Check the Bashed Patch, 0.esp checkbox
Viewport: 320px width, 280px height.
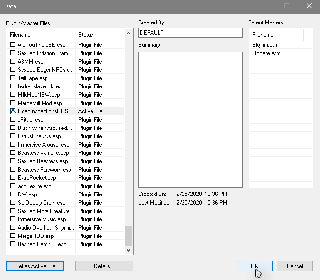13,244
